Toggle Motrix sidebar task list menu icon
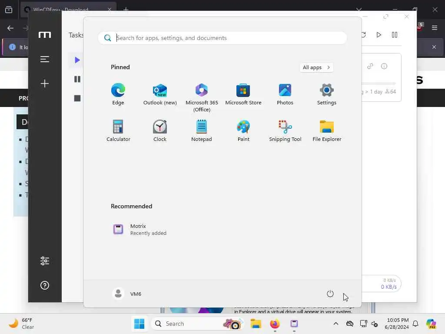445x334 pixels. click(x=45, y=59)
